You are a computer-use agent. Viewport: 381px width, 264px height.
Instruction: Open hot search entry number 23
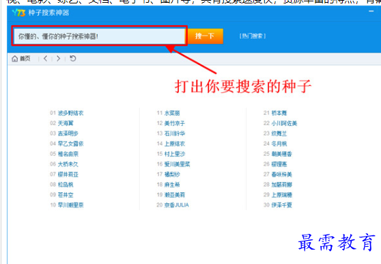tap(279, 133)
